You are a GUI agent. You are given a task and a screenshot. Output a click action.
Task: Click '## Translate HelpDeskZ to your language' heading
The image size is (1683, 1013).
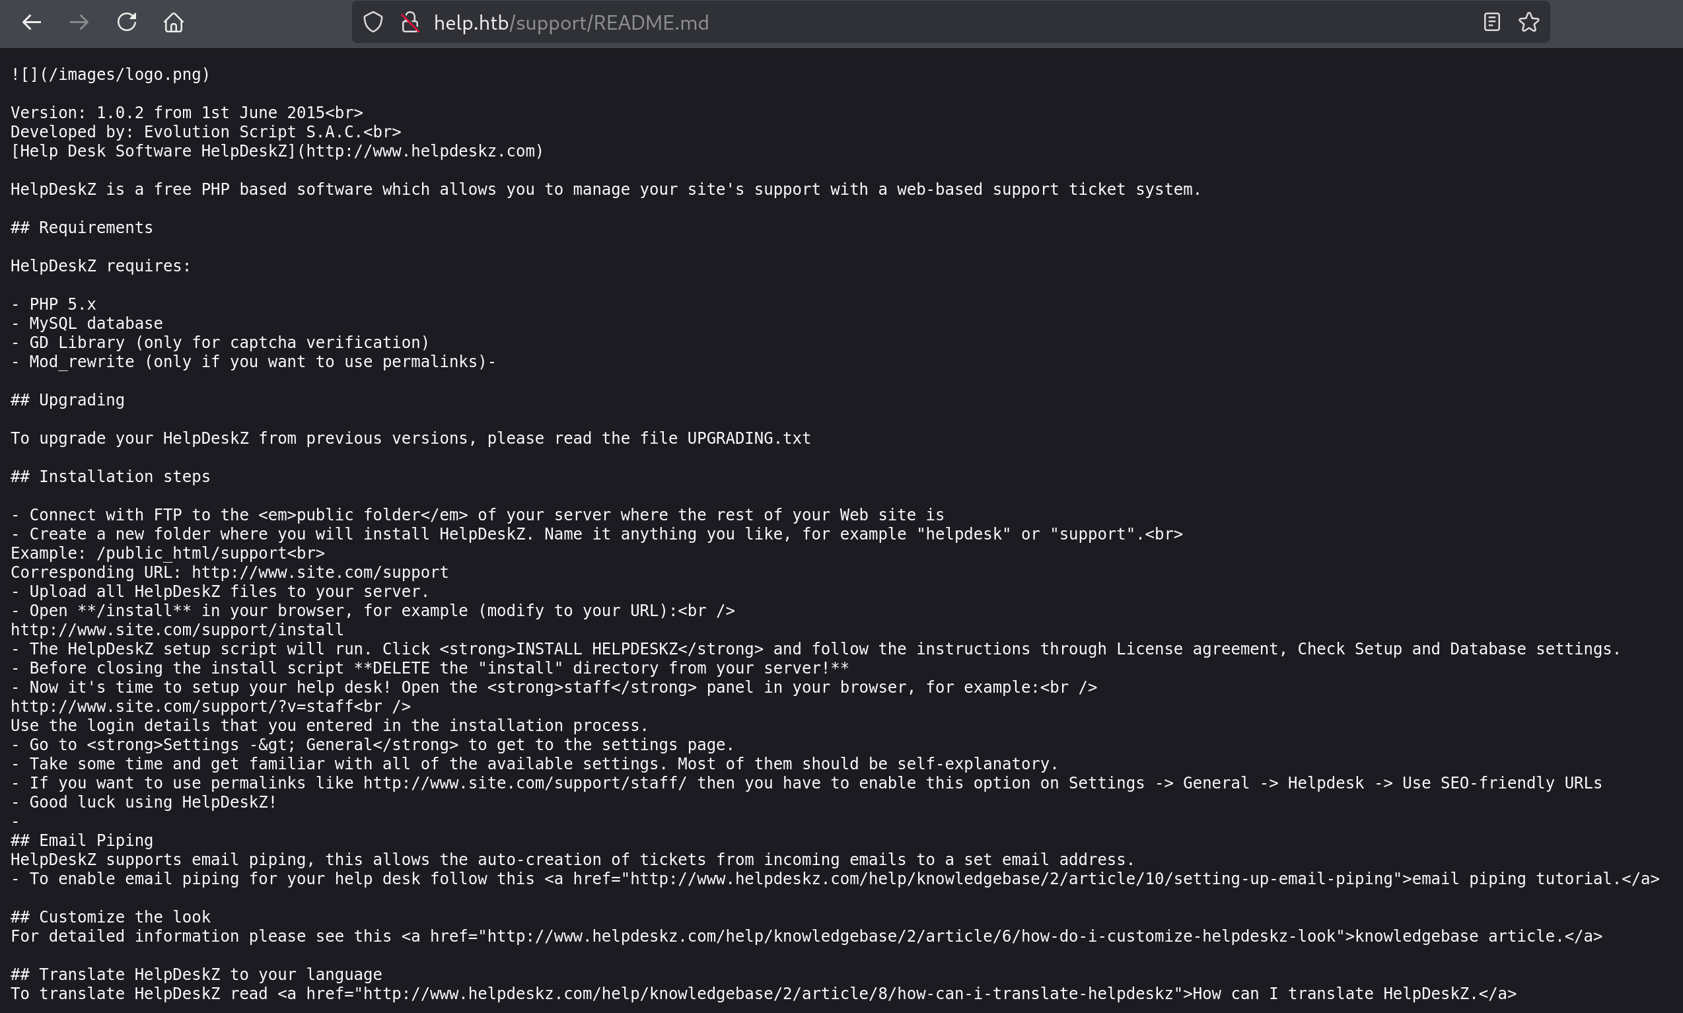click(196, 973)
